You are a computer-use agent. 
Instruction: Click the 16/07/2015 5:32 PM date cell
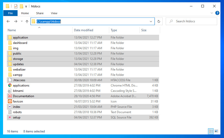click(x=87, y=101)
